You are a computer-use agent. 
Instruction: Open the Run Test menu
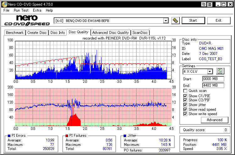pos(21,10)
